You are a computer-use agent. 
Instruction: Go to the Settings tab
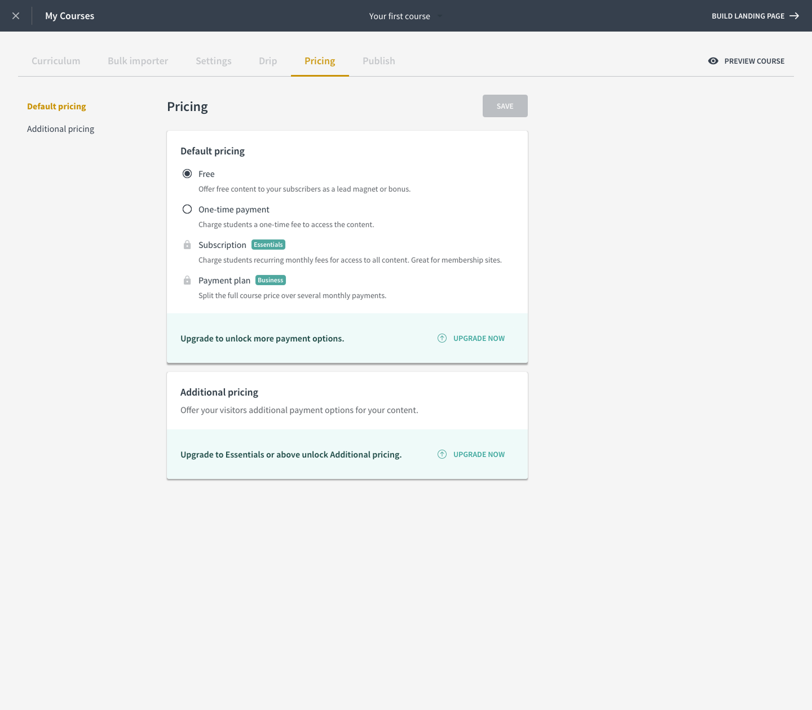(214, 61)
